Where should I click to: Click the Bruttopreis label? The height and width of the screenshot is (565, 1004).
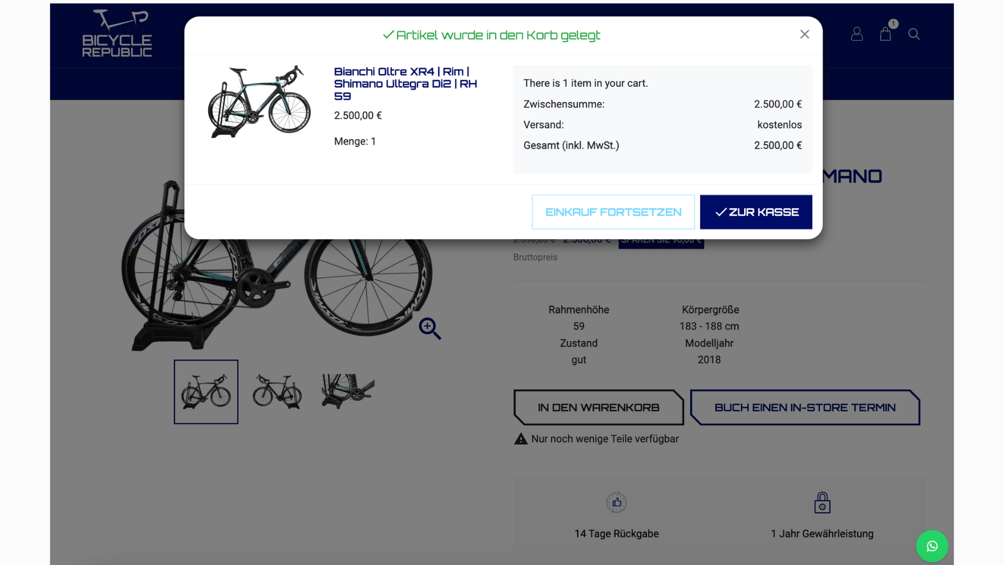(x=535, y=257)
